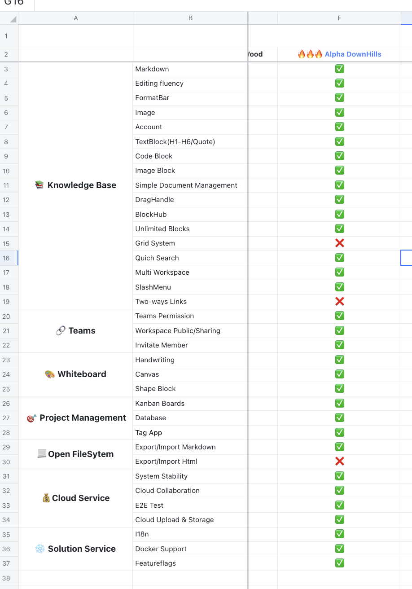
Task: Click the BlockHub row checkmark
Action: [340, 214]
